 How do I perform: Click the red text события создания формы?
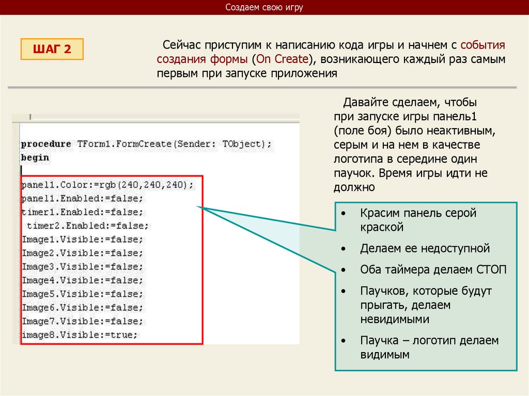331,52
